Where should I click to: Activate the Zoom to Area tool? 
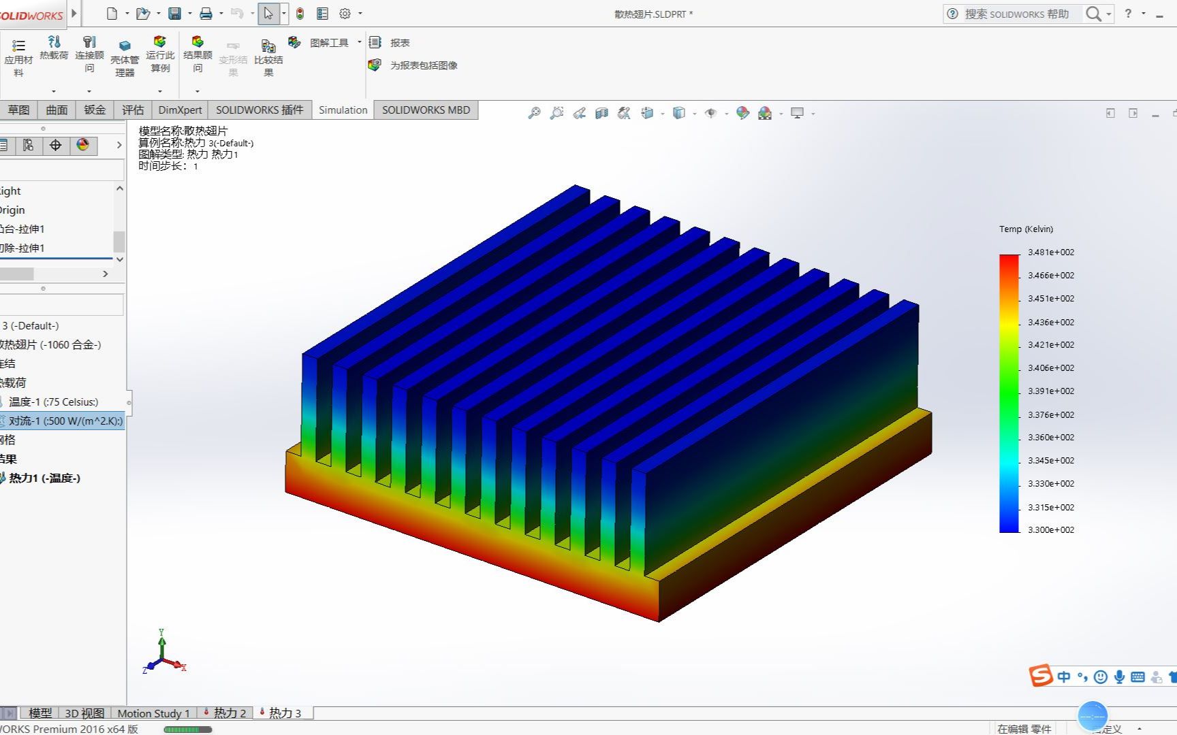(557, 113)
